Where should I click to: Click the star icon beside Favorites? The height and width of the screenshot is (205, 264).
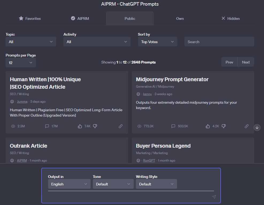(x=21, y=18)
